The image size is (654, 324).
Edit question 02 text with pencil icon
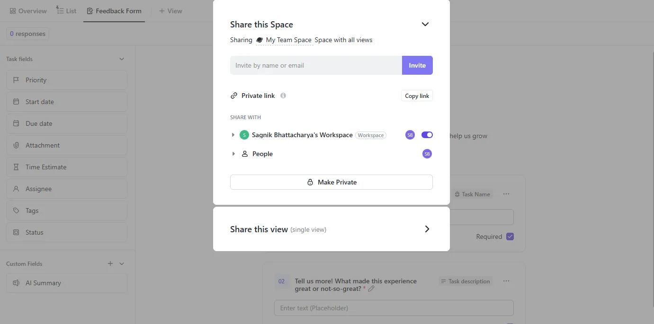[x=371, y=289]
